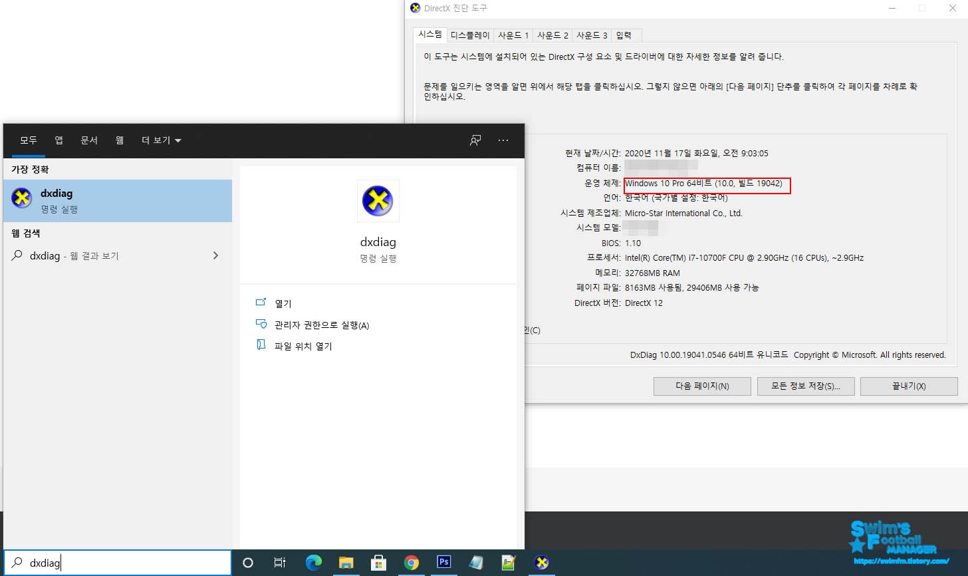968x576 pixels.
Task: Click the dxdiag - 웹 결과 보기 entry
Action: tap(118, 255)
